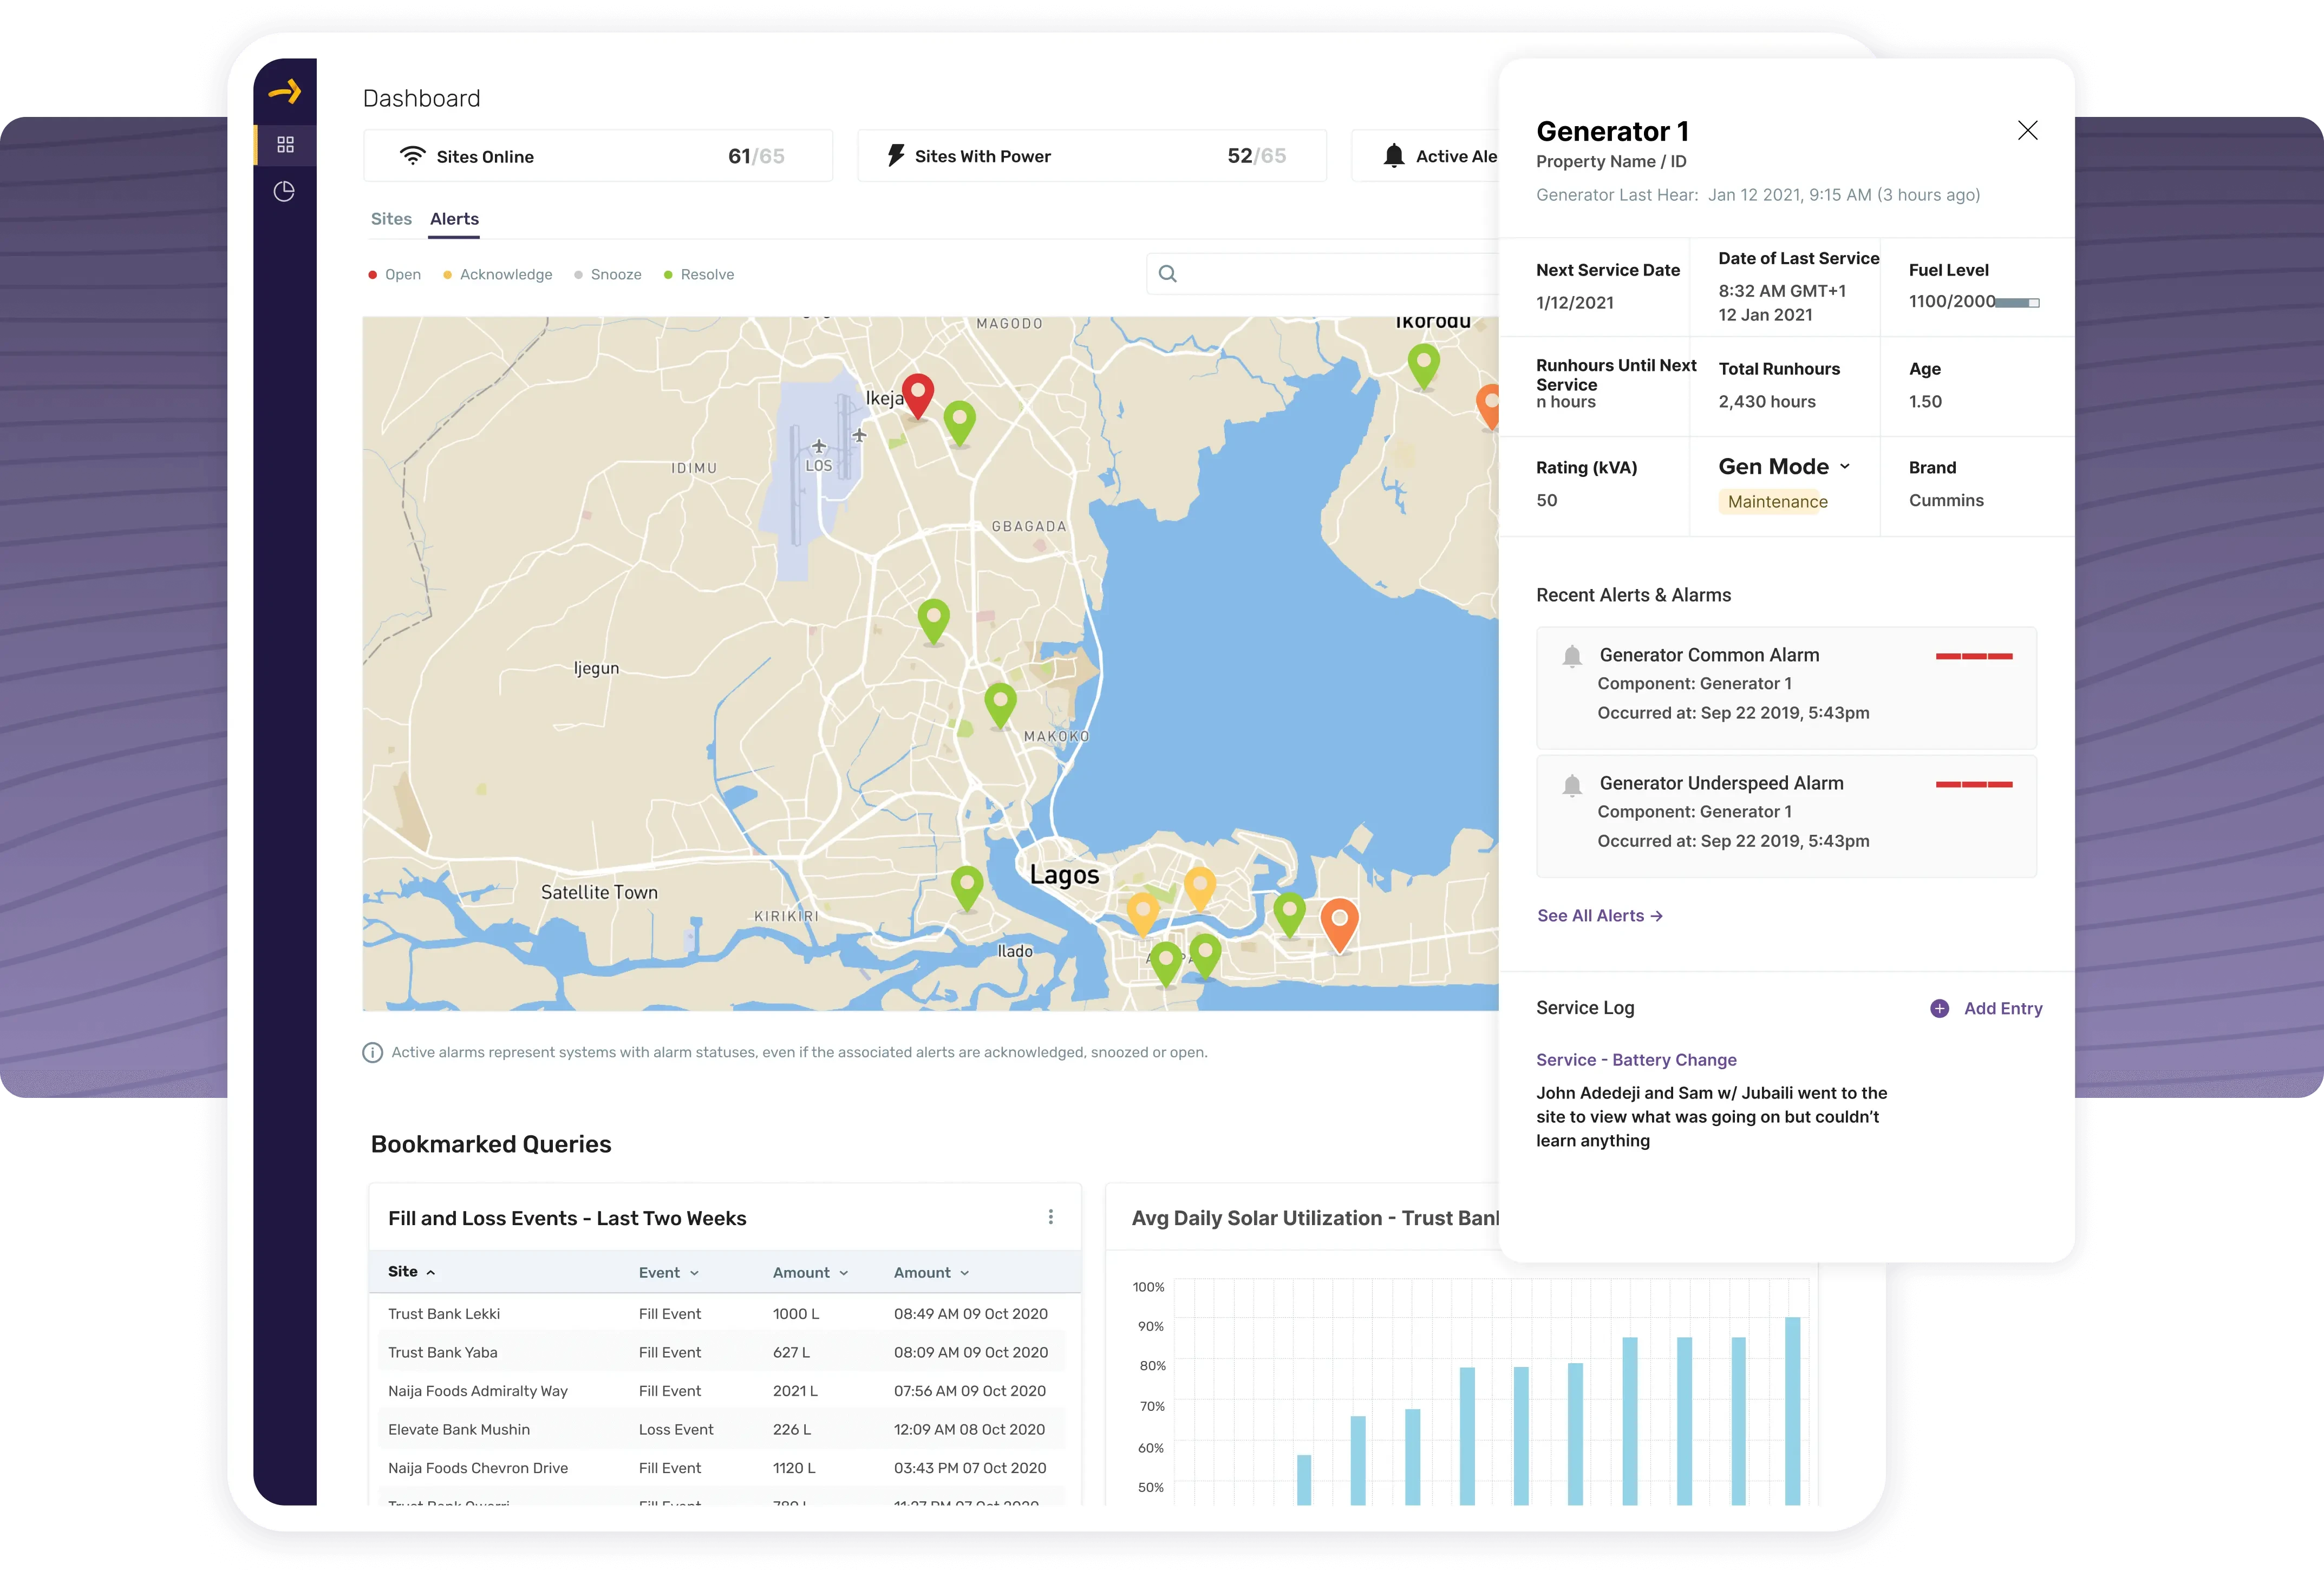
Task: Toggle the Snooze alert status filter
Action: tap(608, 275)
